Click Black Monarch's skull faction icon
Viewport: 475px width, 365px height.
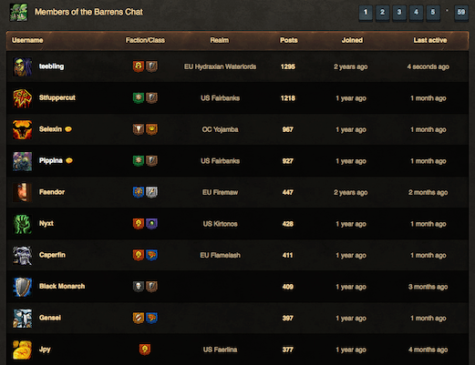point(139,287)
